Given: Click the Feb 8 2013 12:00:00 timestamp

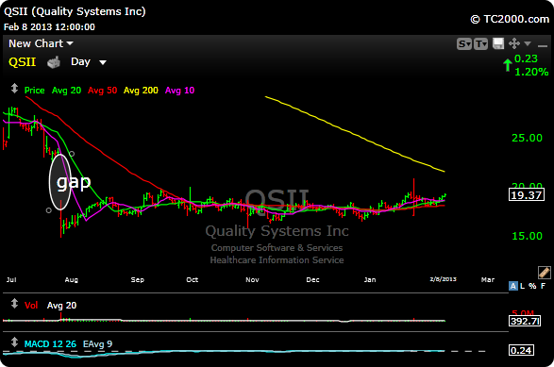Looking at the screenshot, I should coord(49,27).
